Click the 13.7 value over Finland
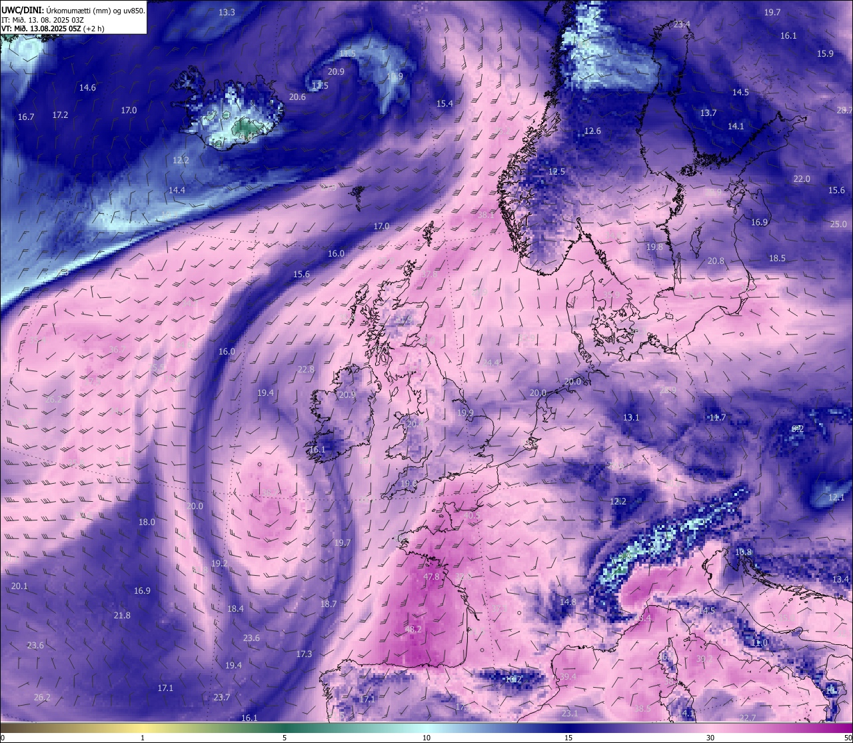Image resolution: width=853 pixels, height=743 pixels. (708, 113)
